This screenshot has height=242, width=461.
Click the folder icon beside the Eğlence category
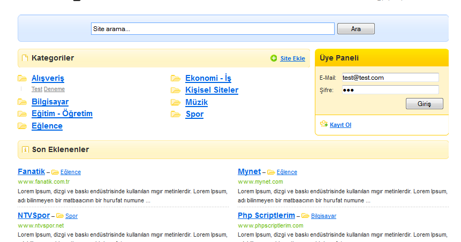22,126
